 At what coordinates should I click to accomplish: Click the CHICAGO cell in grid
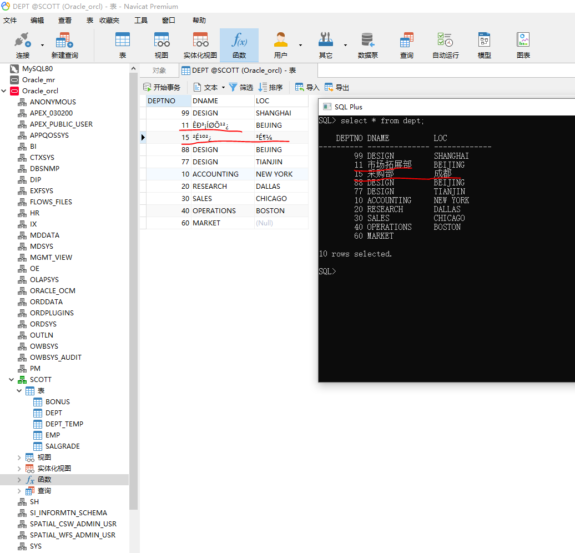(281, 199)
